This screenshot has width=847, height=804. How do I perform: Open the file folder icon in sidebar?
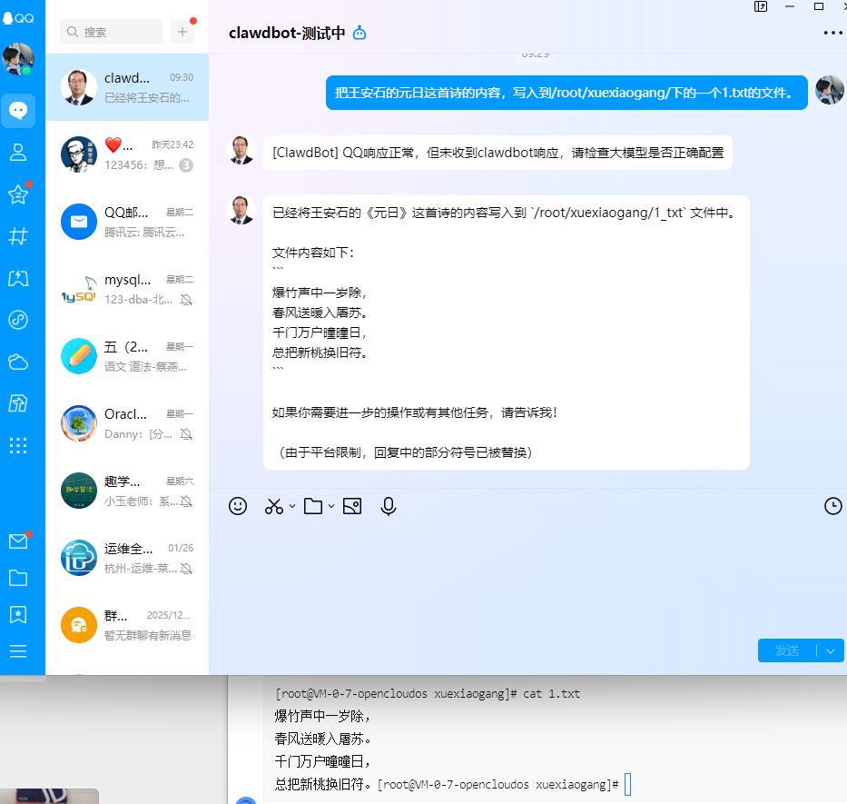tap(18, 578)
